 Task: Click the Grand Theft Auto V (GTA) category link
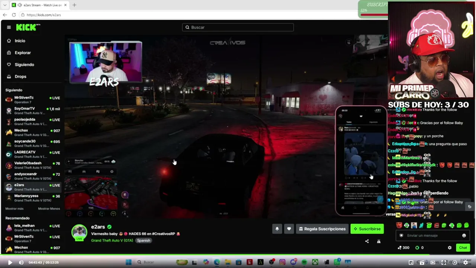coord(112,240)
